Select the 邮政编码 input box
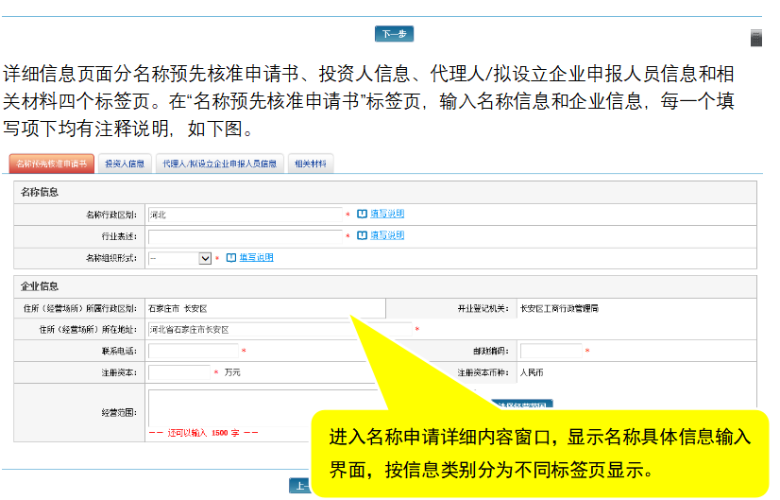 click(x=551, y=351)
